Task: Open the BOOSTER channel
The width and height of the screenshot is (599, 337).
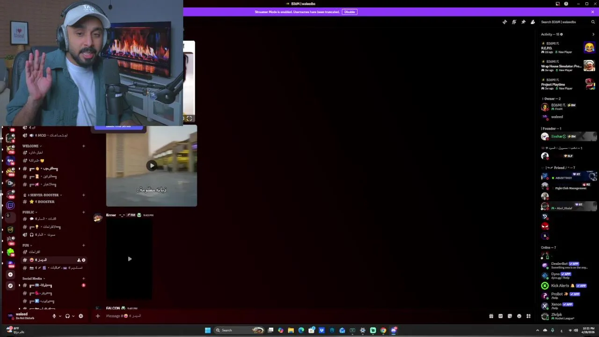Action: tap(54, 202)
